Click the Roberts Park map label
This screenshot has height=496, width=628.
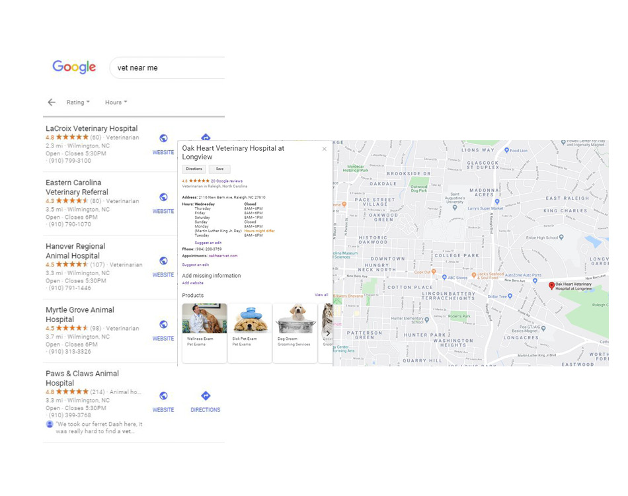[459, 316]
